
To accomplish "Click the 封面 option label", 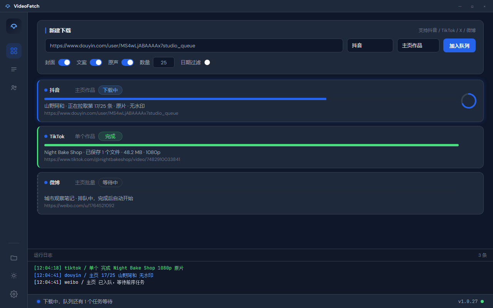I will pos(50,62).
